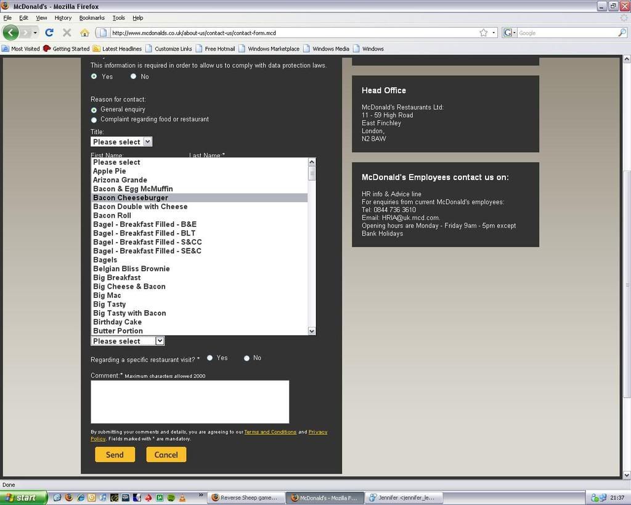Image resolution: width=631 pixels, height=505 pixels.
Task: Click the search magnifier icon in search bar
Action: (x=622, y=33)
